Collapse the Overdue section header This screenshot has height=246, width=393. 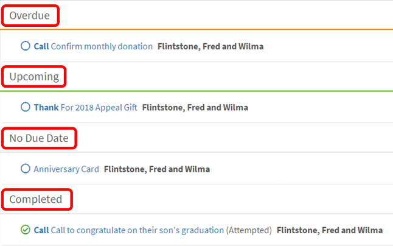pos(30,16)
